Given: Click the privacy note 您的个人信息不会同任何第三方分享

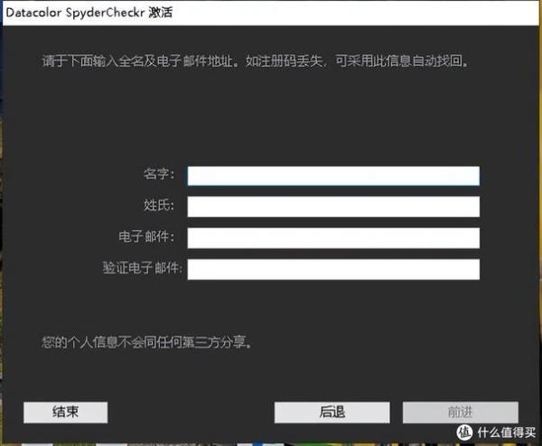Looking at the screenshot, I should (147, 342).
